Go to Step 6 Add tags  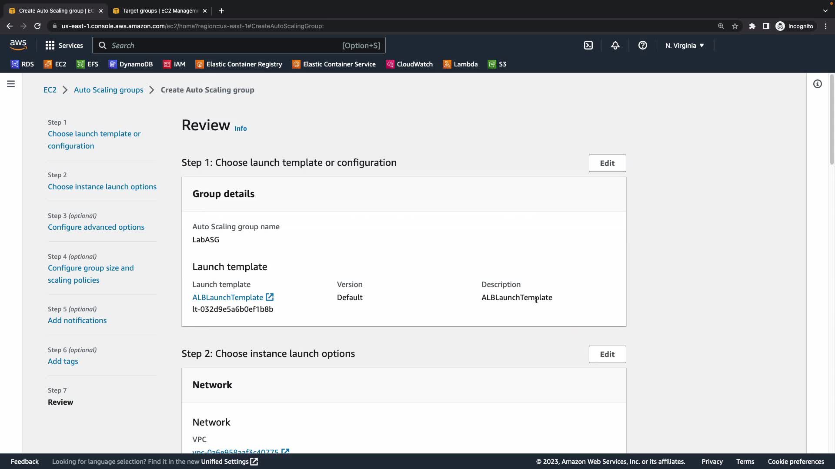pos(63,361)
